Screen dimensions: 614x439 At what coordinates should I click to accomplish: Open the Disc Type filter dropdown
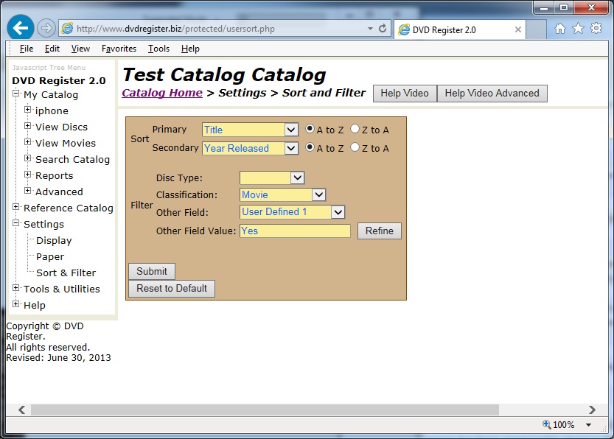pos(272,178)
